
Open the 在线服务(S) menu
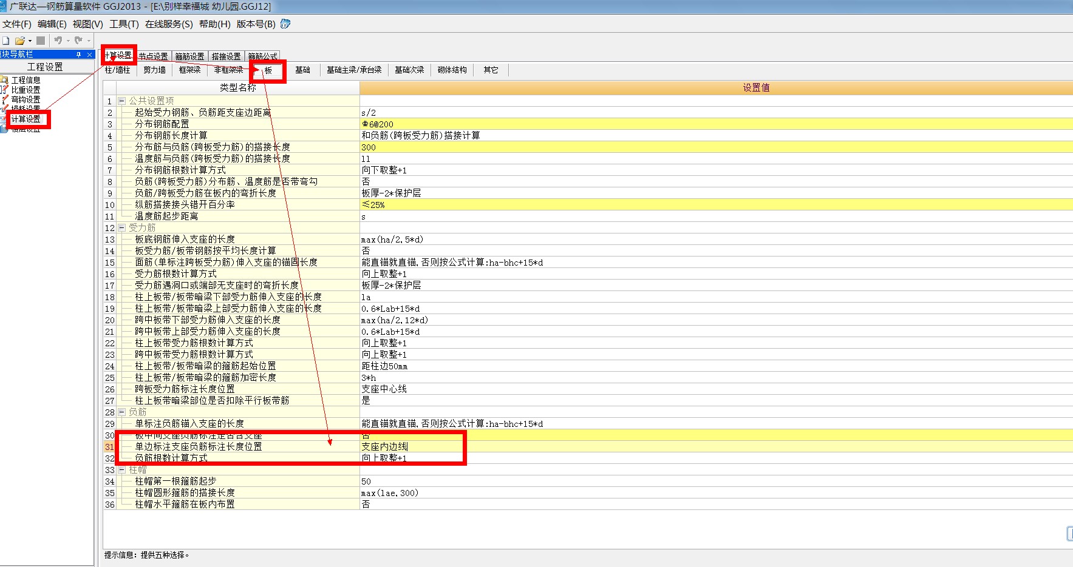169,24
